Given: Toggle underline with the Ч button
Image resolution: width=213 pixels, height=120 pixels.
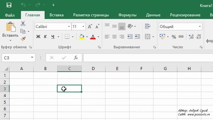Looking at the screenshot, I should 53,37.
